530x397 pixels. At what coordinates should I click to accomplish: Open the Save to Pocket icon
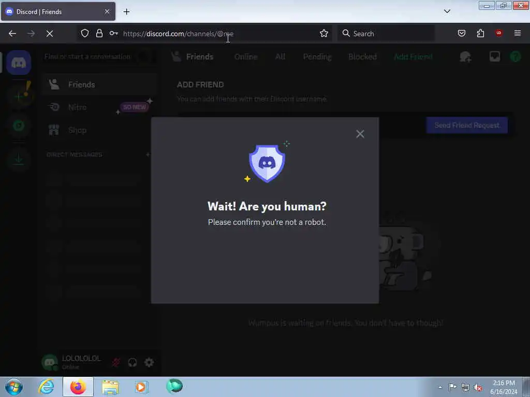[x=462, y=33]
